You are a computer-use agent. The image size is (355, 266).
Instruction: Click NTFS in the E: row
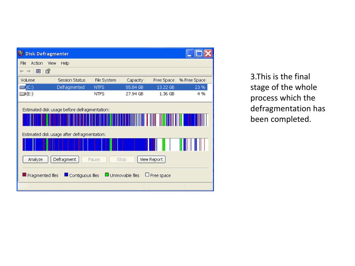pos(99,94)
